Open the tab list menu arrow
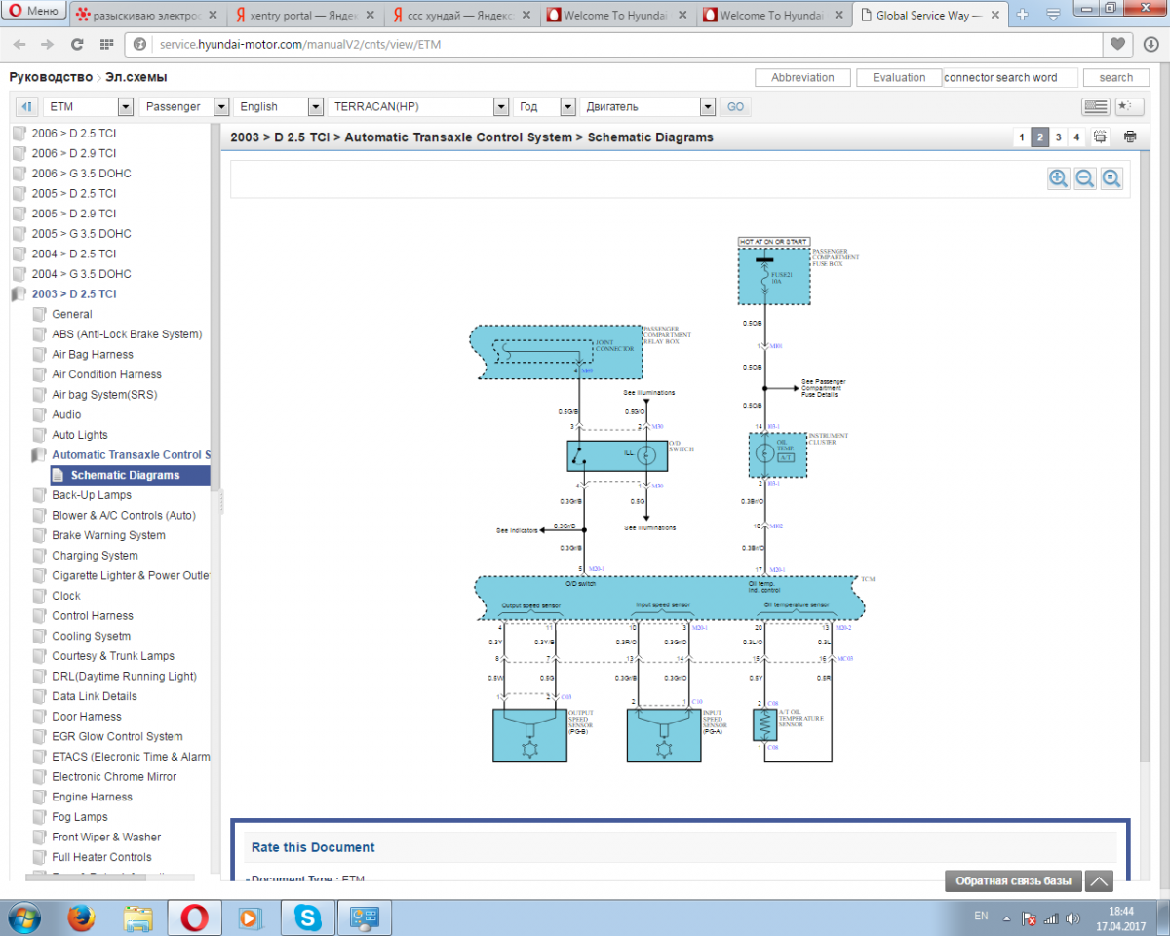This screenshot has width=1170, height=936. click(x=1052, y=15)
